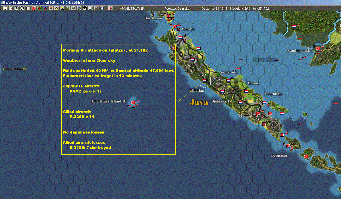Select the Dutch flag base below Tjepoe
The height and width of the screenshot is (199, 341).
tap(246, 92)
